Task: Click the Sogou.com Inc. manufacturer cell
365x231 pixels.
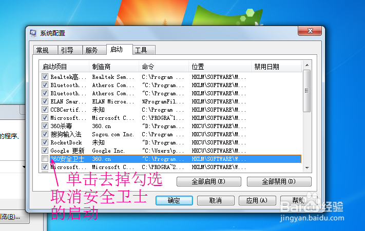Action: [113, 134]
